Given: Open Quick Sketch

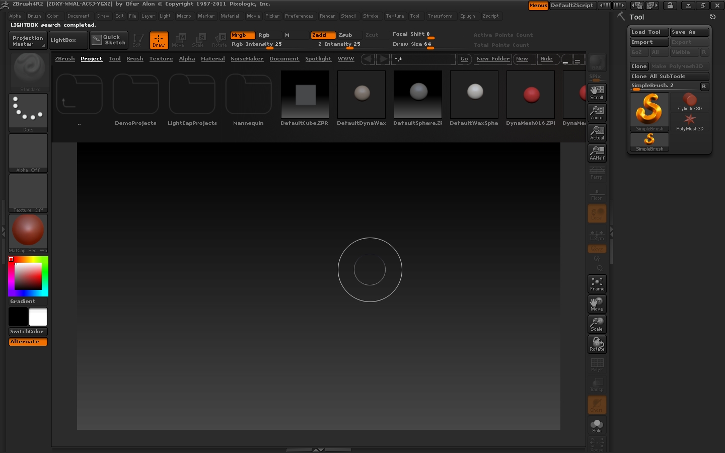Looking at the screenshot, I should (109, 40).
